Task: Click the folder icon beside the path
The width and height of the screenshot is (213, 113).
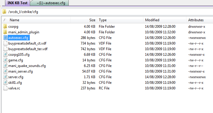Action: click(4, 12)
